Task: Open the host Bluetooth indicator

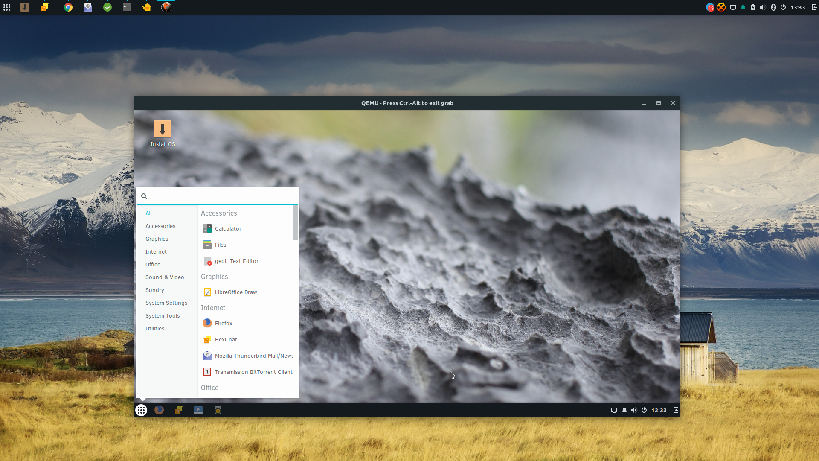Action: click(x=773, y=7)
